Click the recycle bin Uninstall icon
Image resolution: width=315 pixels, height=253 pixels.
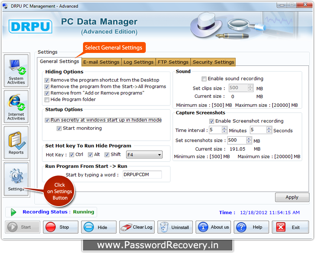pos(164,227)
